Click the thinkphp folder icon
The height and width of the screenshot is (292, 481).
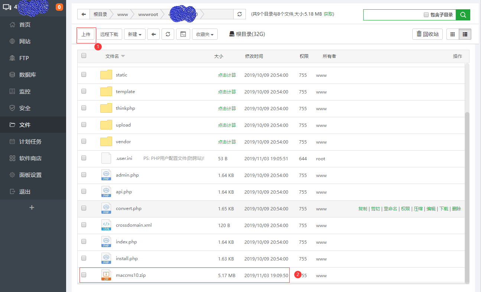click(x=106, y=108)
